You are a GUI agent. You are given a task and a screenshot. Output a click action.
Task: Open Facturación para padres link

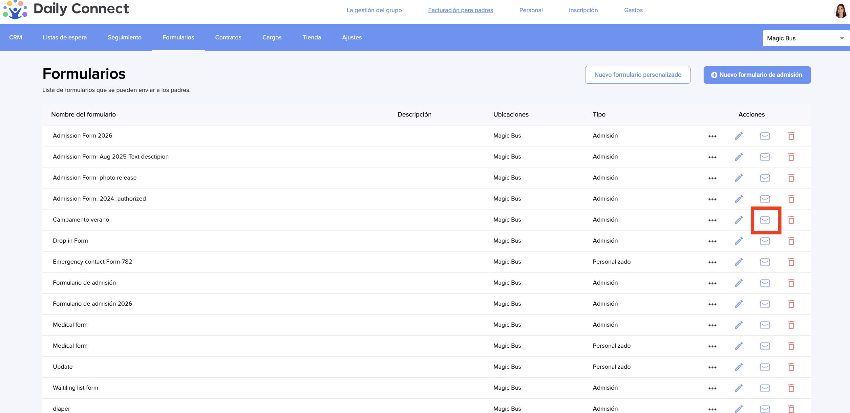pos(460,10)
